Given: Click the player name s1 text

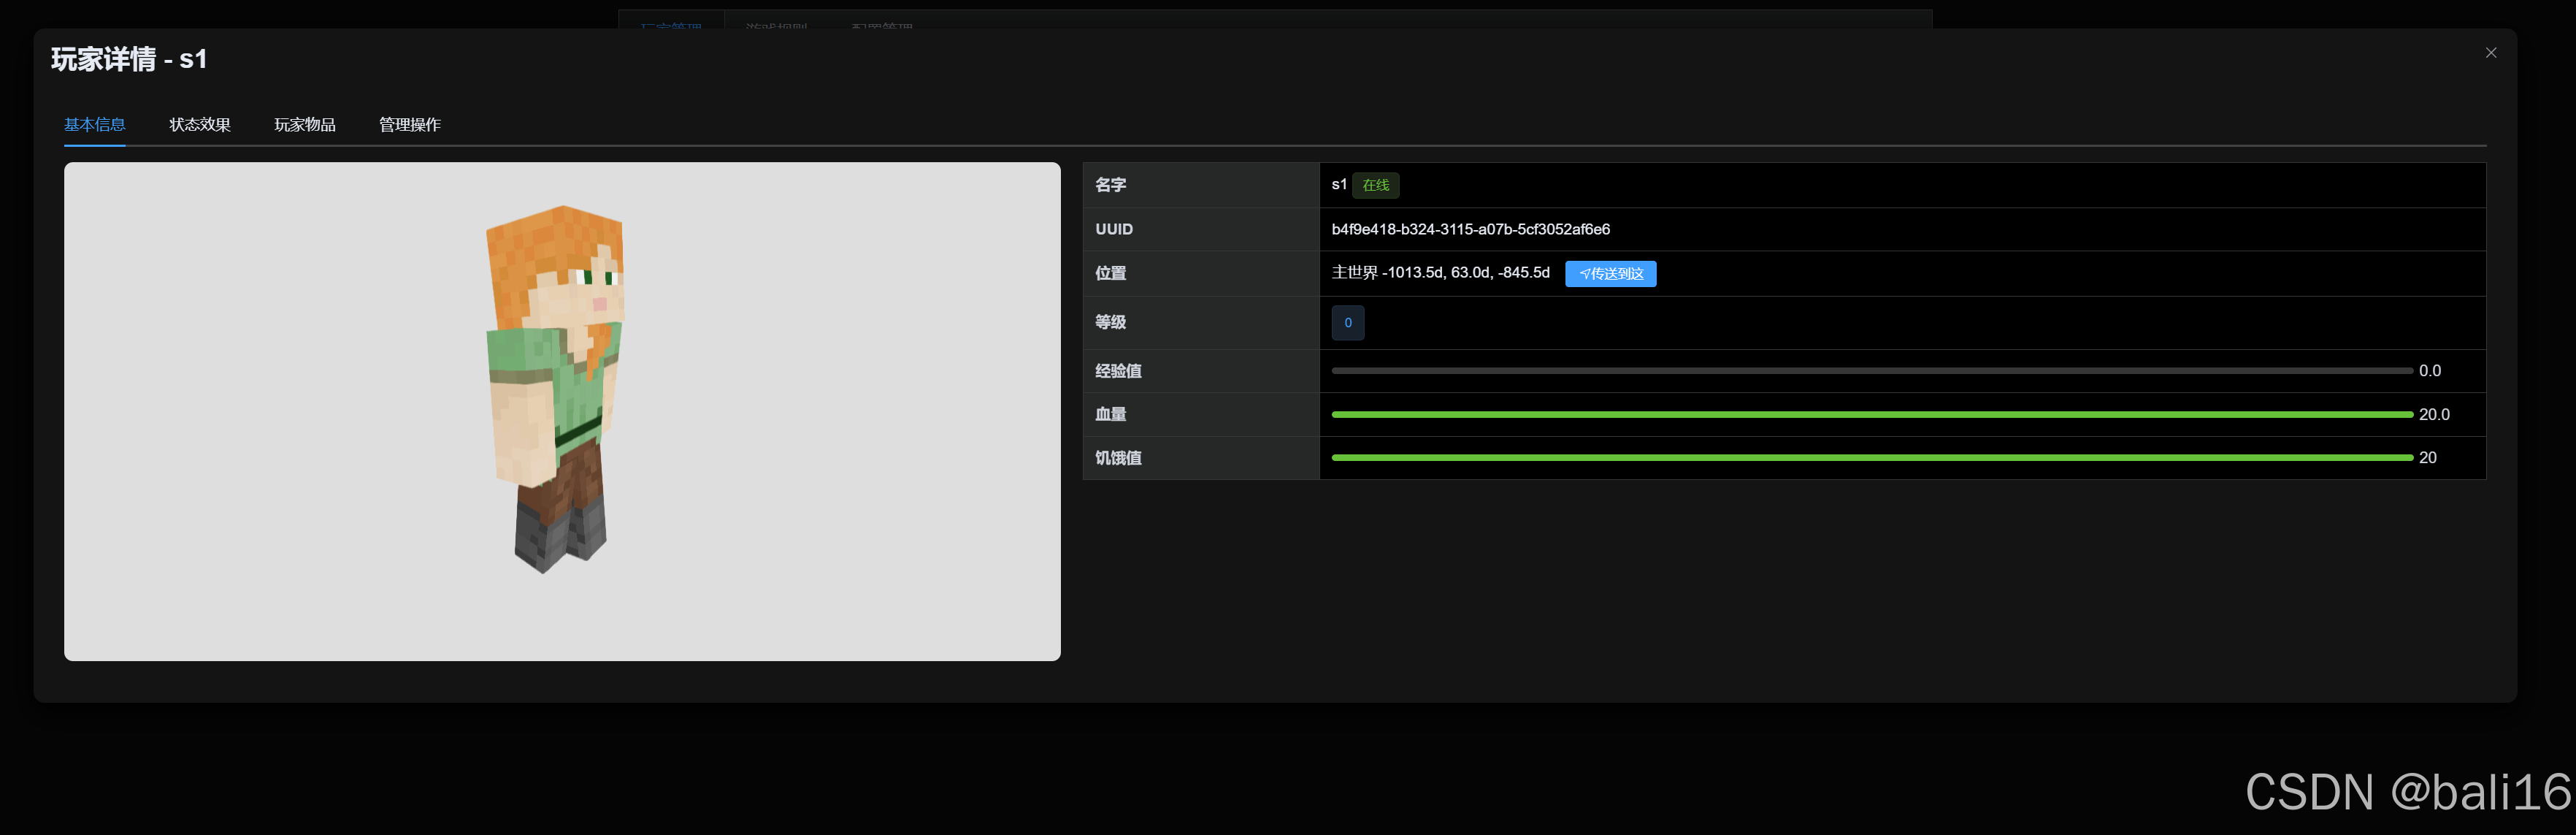Looking at the screenshot, I should point(1338,185).
